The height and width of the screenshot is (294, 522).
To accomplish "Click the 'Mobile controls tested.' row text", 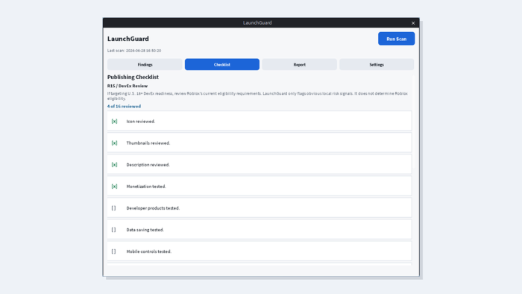I will [x=148, y=251].
